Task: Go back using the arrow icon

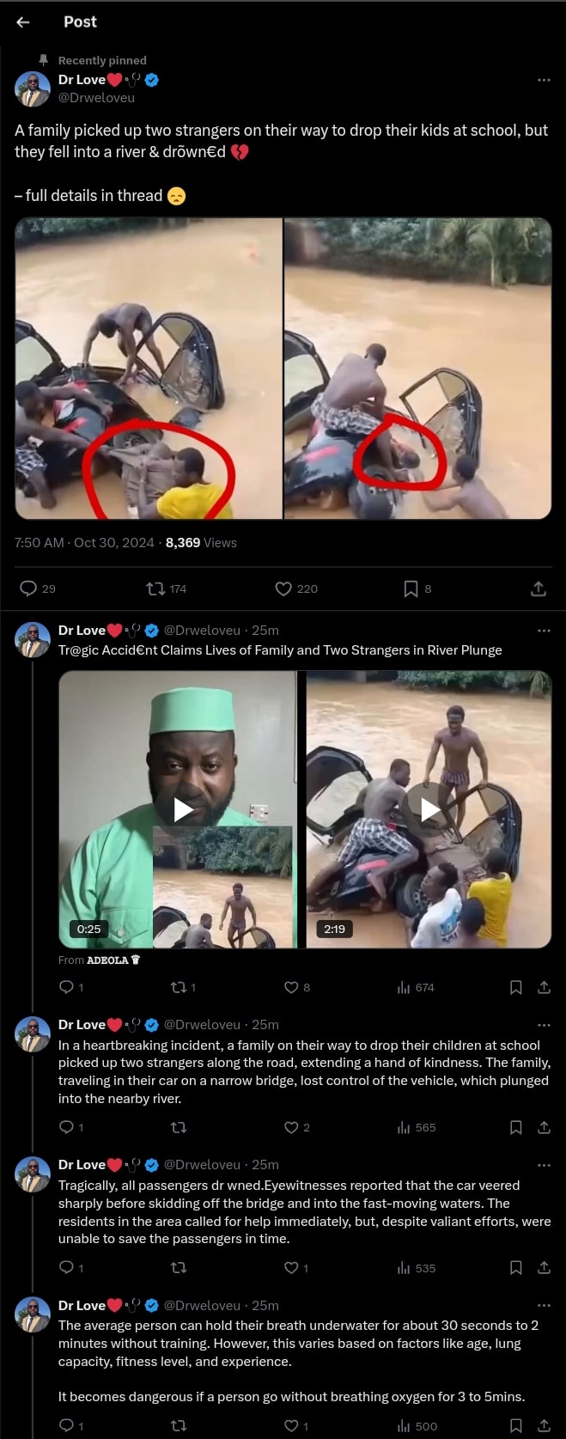Action: [23, 22]
